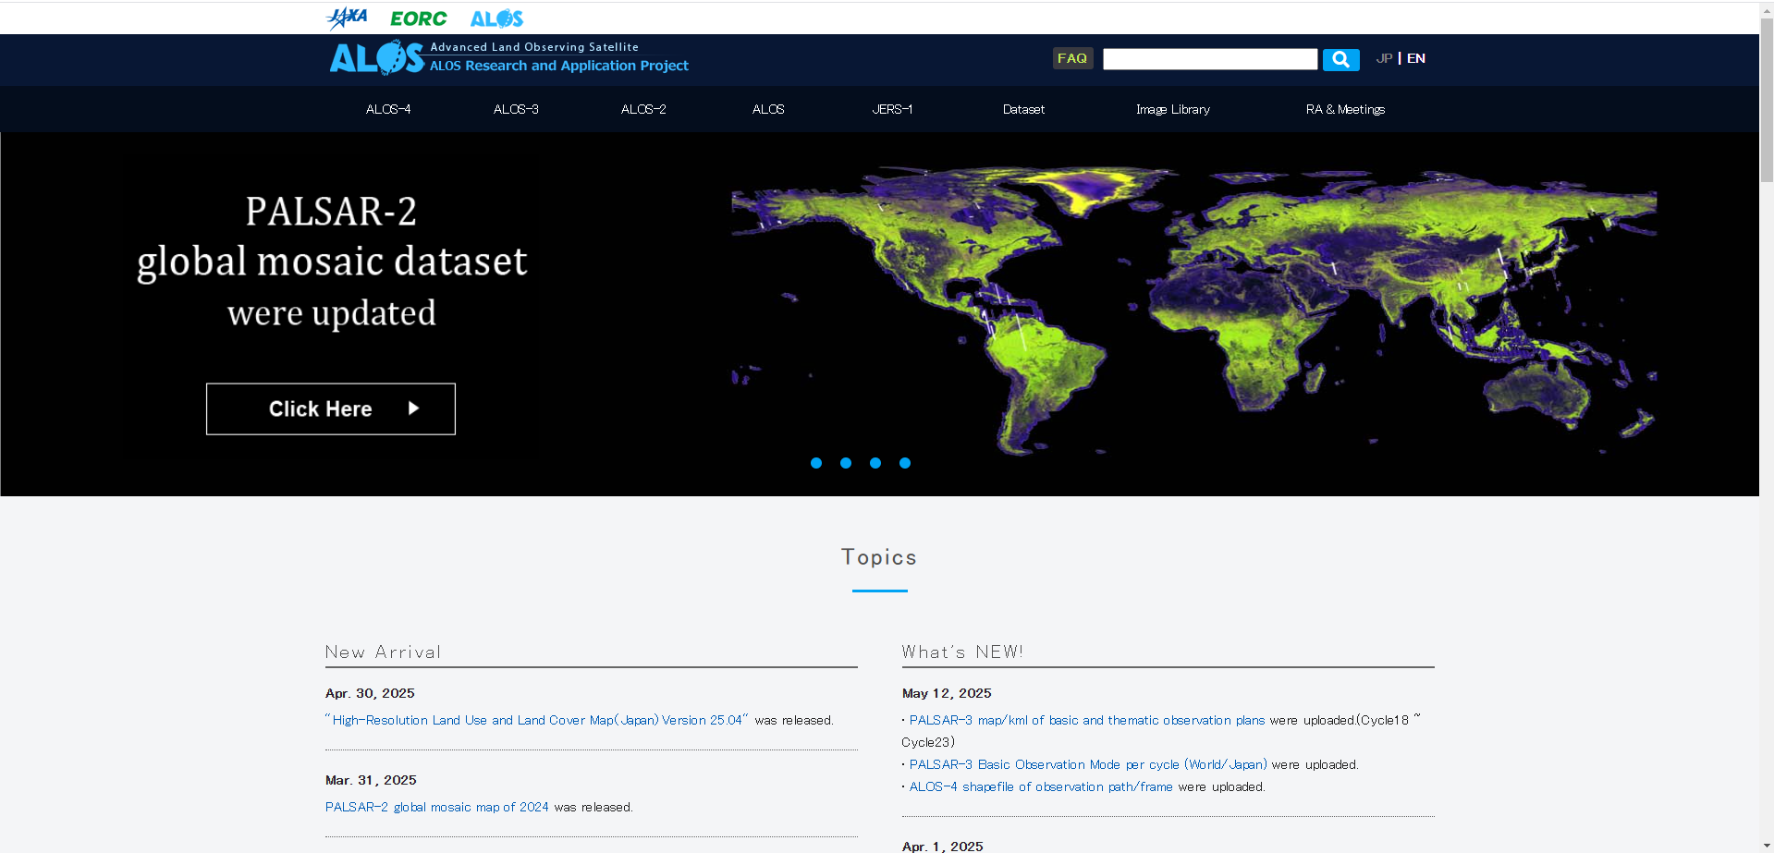This screenshot has height=853, width=1774.
Task: Open the JAXA logo link
Action: [347, 18]
